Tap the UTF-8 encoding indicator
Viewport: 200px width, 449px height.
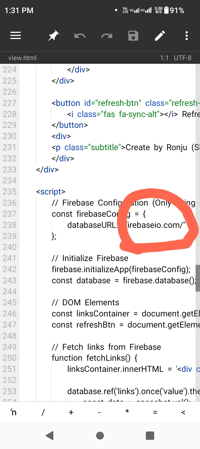point(182,58)
